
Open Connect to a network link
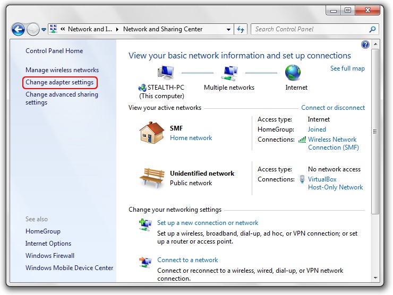[x=187, y=260]
